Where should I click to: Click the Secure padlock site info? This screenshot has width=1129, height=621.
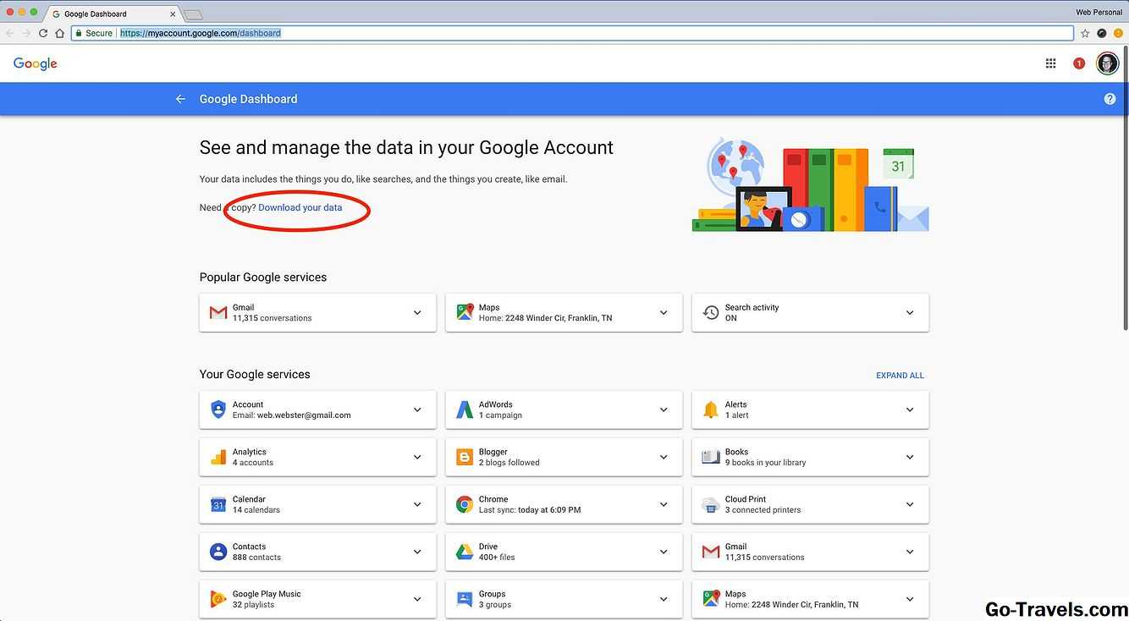[93, 33]
